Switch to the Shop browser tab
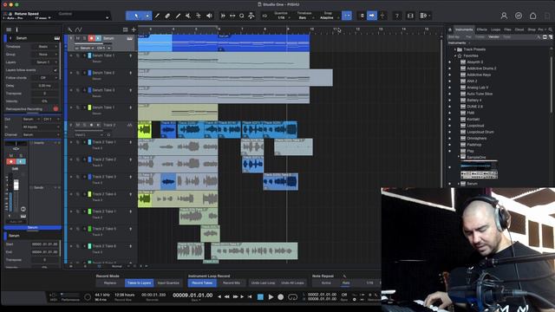The image size is (555, 312). pos(532,29)
